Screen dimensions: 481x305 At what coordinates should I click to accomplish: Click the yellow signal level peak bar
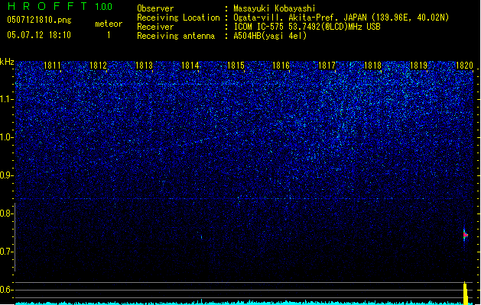point(466,294)
